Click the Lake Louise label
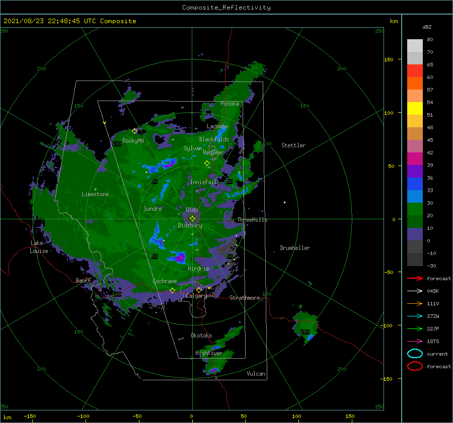The width and height of the screenshot is (453, 423). click(x=39, y=247)
